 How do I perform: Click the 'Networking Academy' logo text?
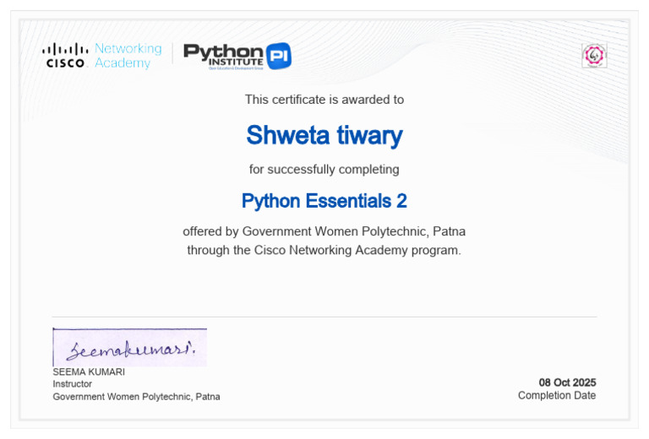click(x=128, y=56)
